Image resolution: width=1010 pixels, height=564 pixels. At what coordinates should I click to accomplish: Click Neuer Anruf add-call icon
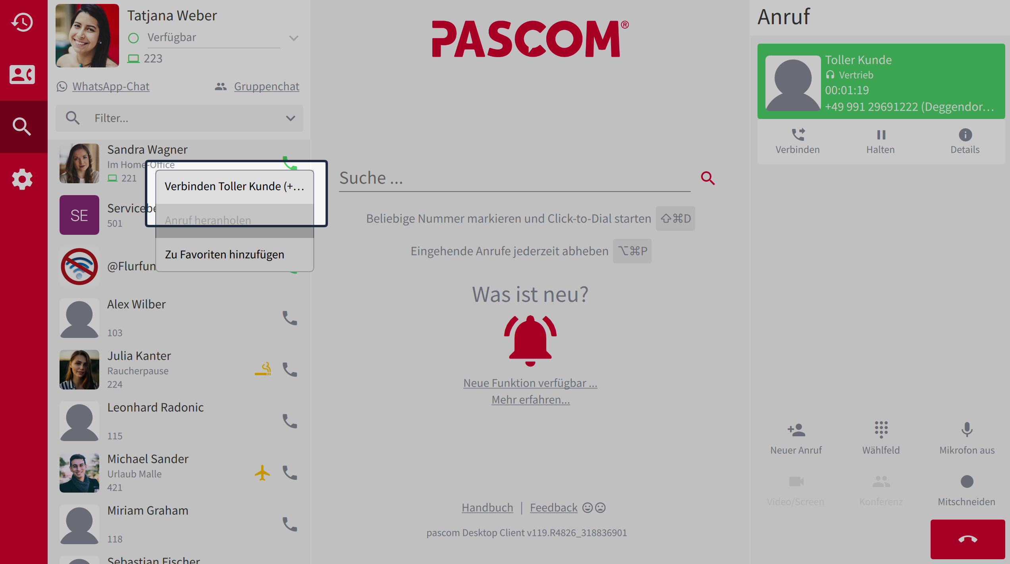(x=796, y=430)
